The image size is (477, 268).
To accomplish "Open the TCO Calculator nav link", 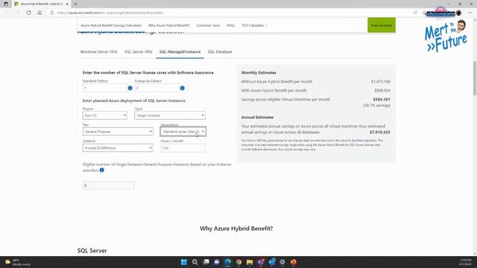I will pos(253,25).
